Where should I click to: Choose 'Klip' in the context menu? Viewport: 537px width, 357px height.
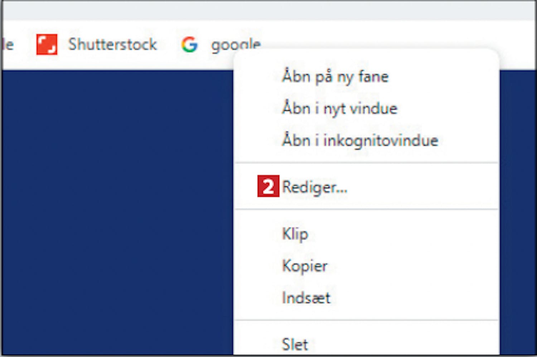click(x=295, y=234)
